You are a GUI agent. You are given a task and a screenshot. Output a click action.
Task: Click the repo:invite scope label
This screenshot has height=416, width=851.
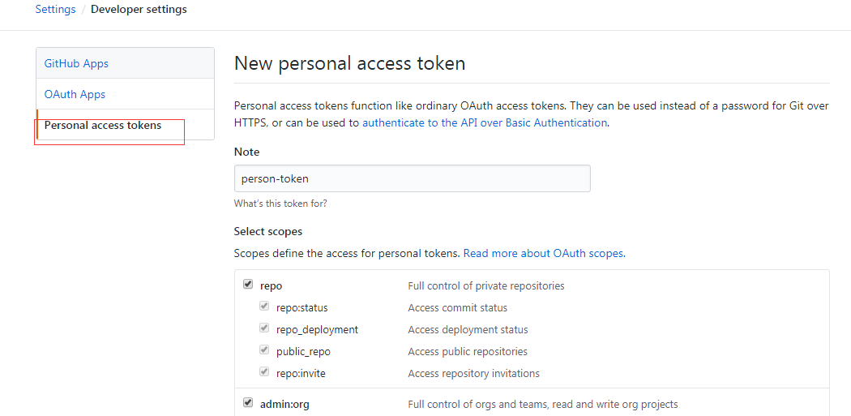click(x=301, y=374)
